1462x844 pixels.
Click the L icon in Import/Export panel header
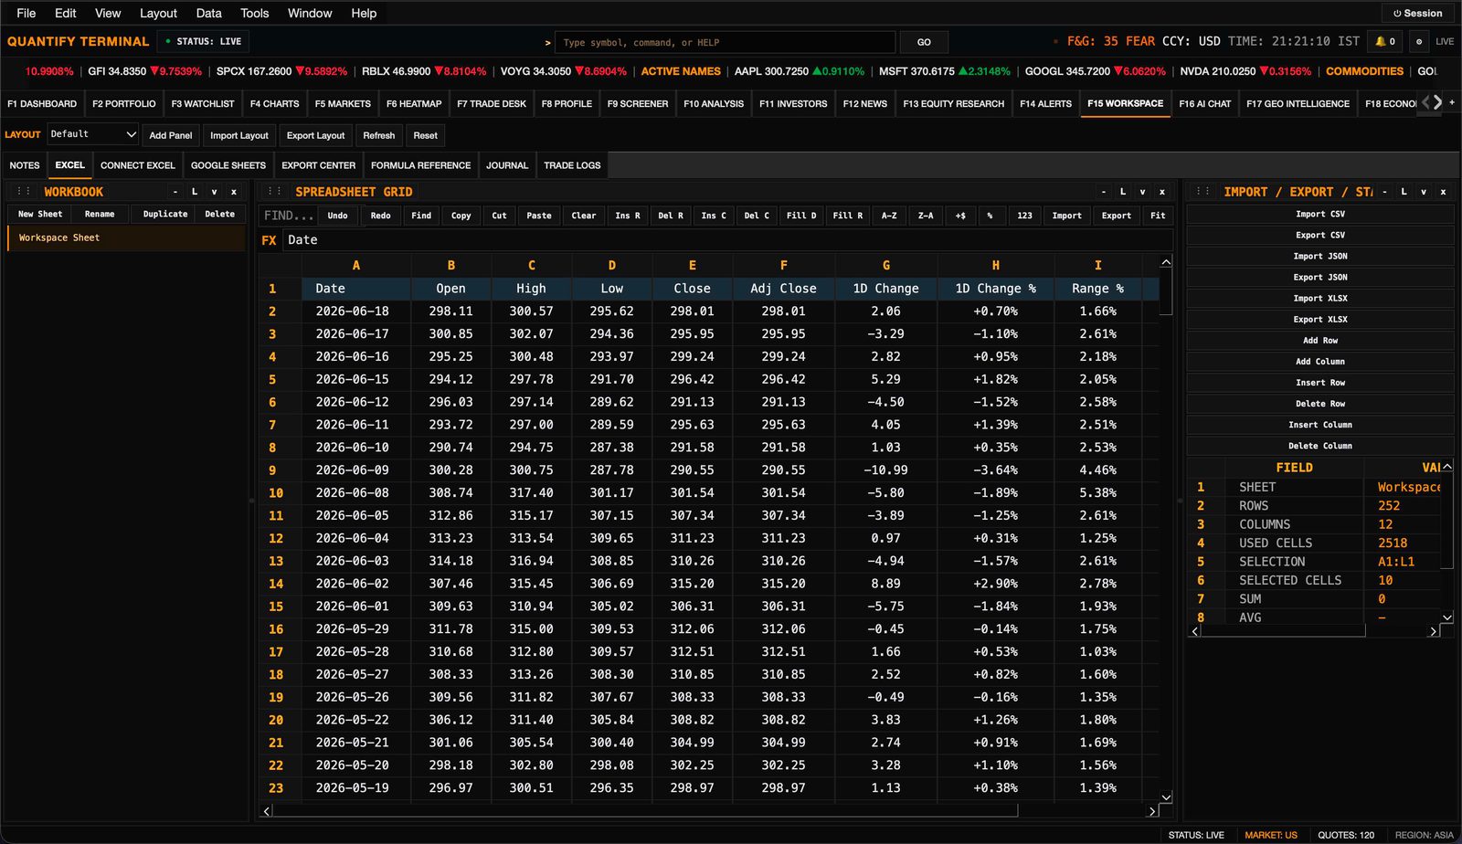tap(1404, 192)
